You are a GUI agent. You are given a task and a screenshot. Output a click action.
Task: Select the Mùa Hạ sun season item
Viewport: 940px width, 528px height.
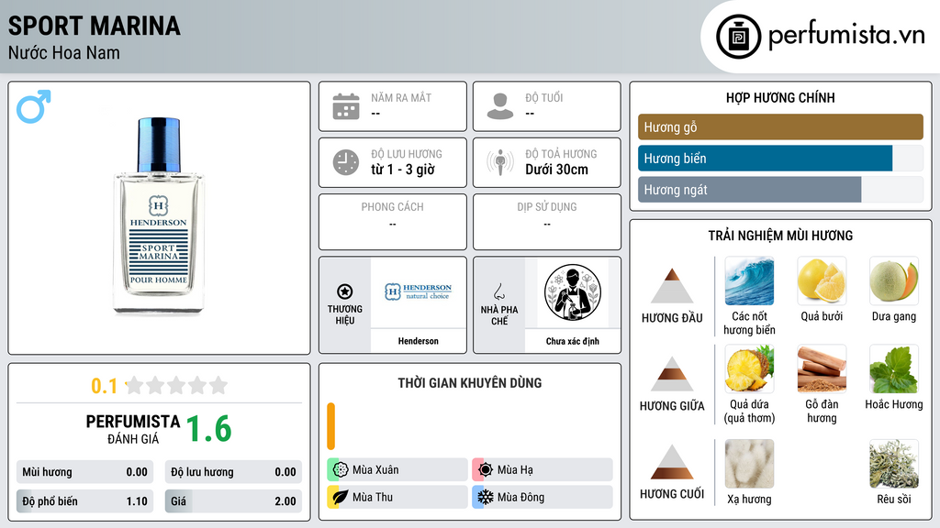[543, 469]
